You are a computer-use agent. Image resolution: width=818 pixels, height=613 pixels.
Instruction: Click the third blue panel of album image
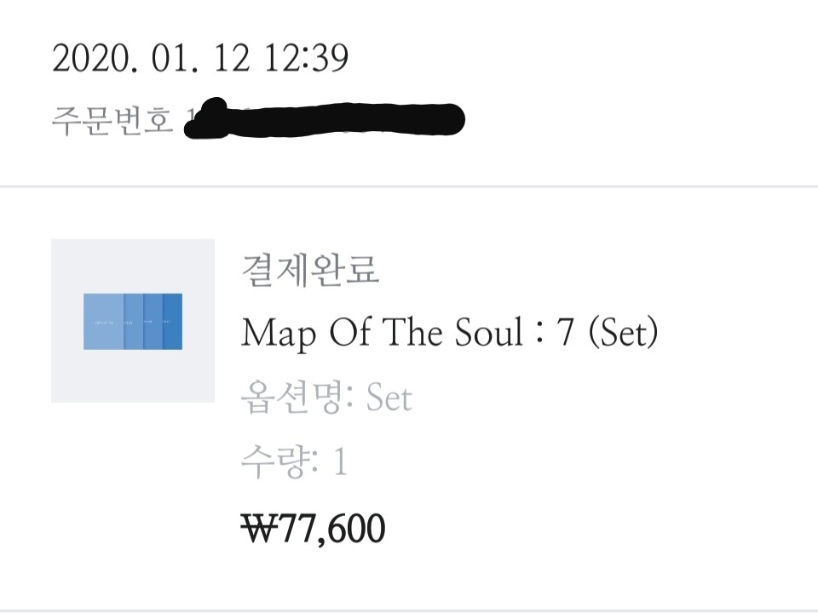pyautogui.click(x=153, y=321)
